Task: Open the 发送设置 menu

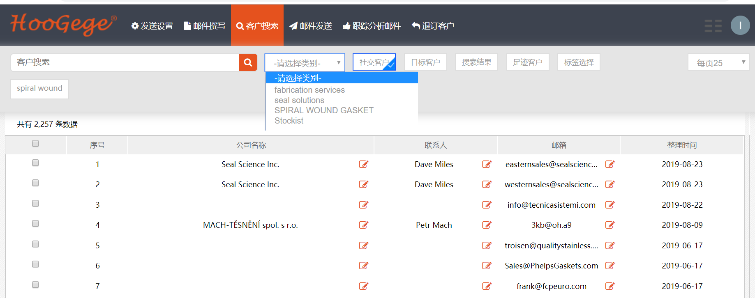Action: click(152, 26)
